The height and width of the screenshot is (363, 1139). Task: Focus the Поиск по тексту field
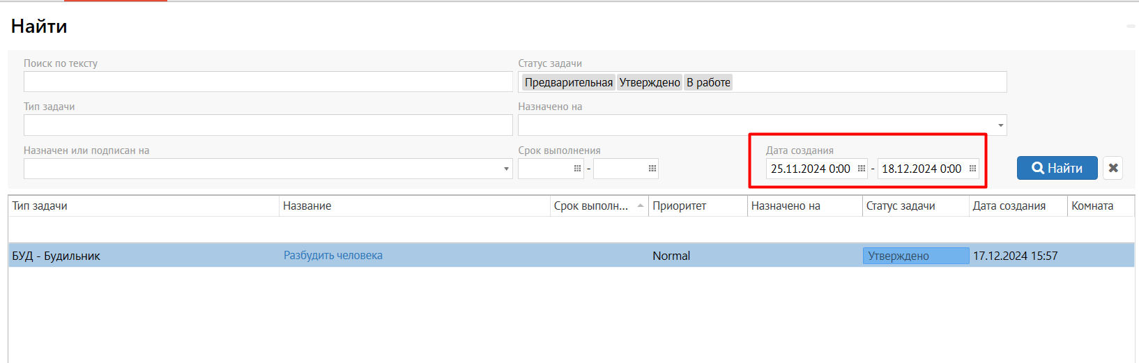(268, 82)
